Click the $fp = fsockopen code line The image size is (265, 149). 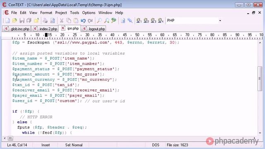(x=96, y=42)
